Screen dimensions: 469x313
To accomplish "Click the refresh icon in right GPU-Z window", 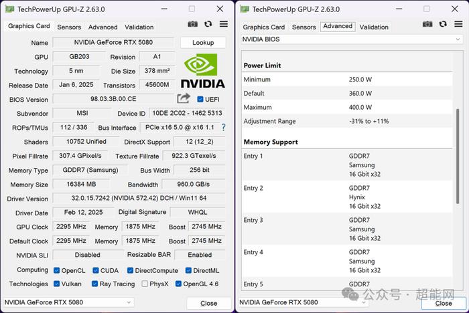I will point(443,24).
